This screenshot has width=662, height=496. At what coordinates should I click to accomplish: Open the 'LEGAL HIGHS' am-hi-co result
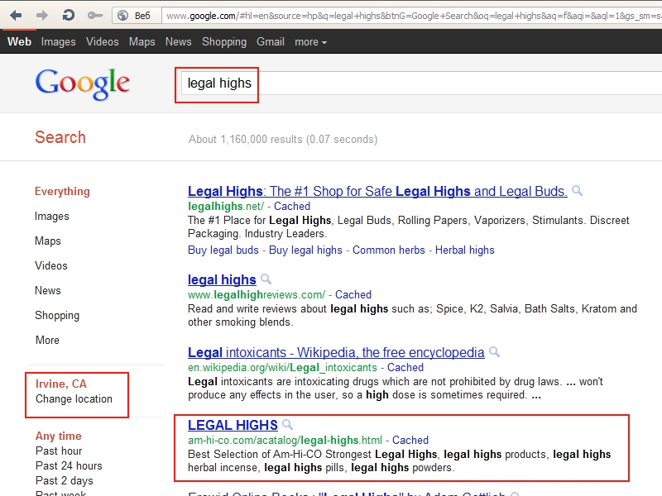click(233, 425)
